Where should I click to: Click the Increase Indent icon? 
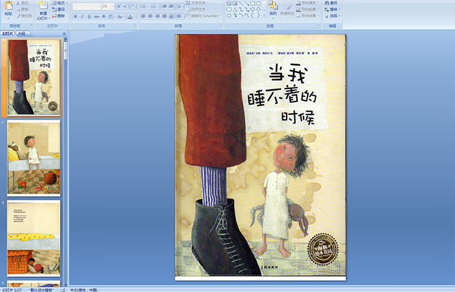click(x=171, y=7)
